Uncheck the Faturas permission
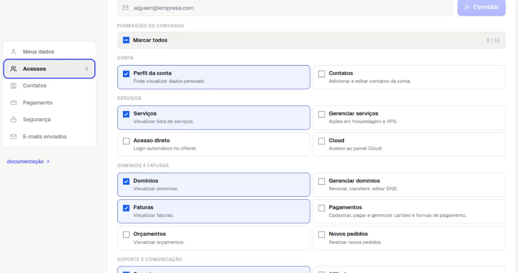 tap(126, 208)
